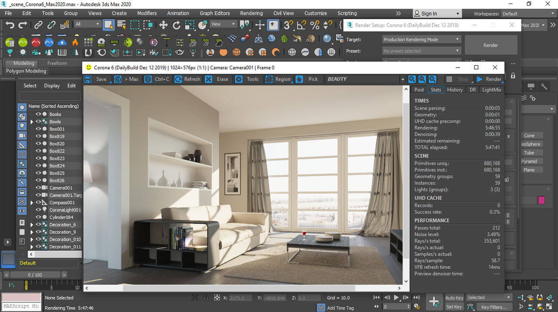The height and width of the screenshot is (312, 558).
Task: Display frozen objects snowflake filter
Action: click(22, 201)
